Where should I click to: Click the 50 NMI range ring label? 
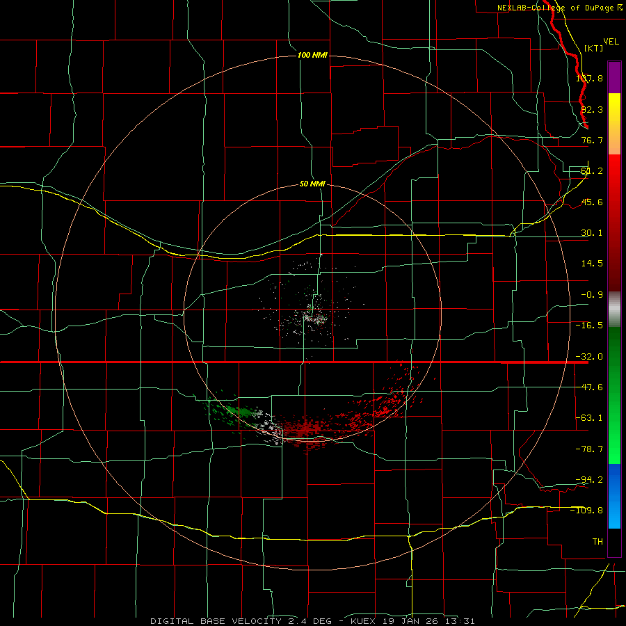click(x=312, y=184)
